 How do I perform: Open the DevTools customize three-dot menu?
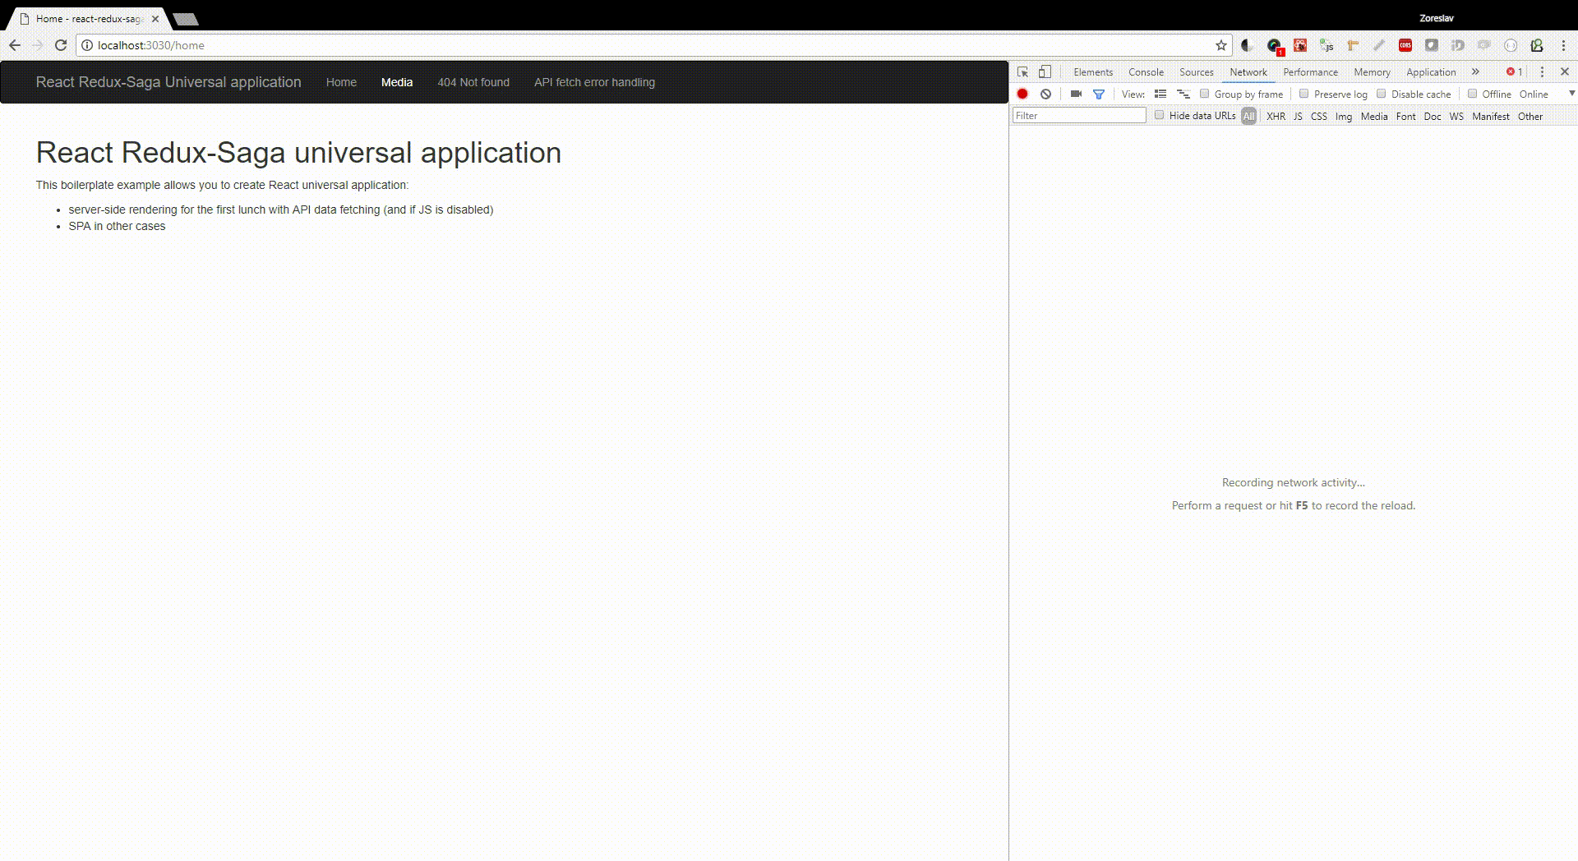[1542, 72]
